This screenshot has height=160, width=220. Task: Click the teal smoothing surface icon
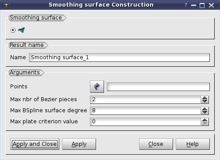click(x=22, y=30)
